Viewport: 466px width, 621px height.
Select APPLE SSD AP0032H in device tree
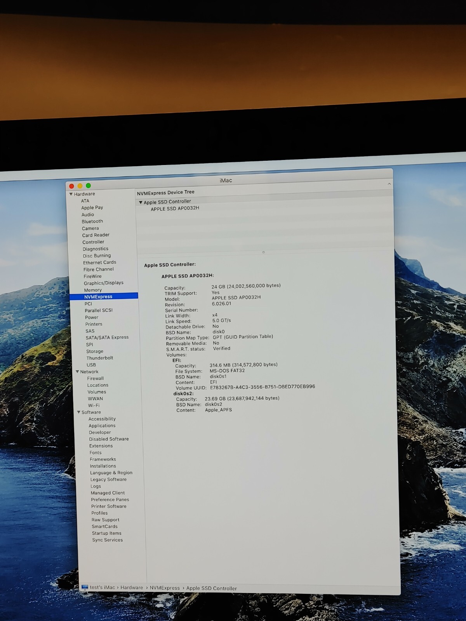tap(175, 209)
